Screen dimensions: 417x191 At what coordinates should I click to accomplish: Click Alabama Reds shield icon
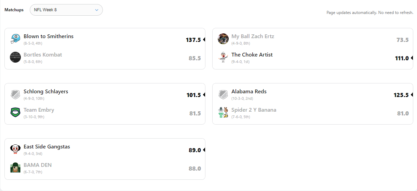(x=223, y=94)
